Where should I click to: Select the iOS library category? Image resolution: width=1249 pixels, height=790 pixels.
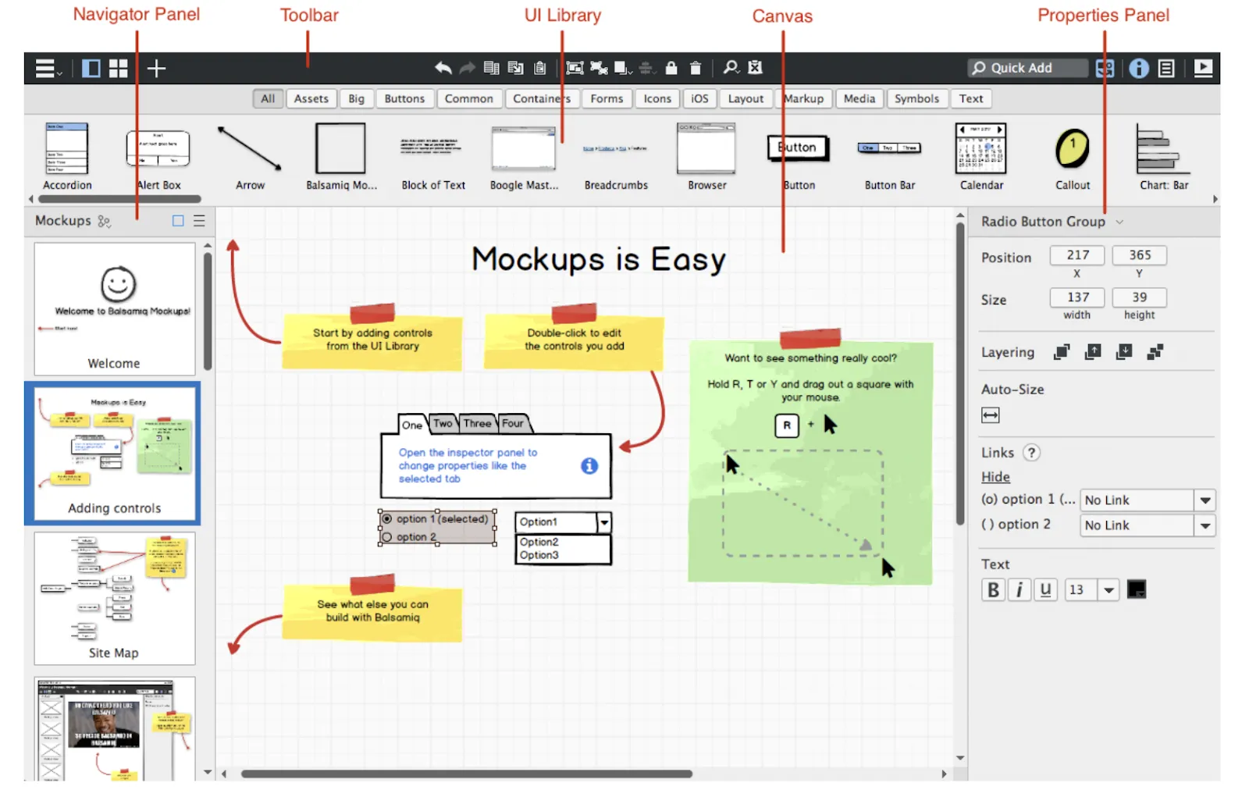[699, 98]
